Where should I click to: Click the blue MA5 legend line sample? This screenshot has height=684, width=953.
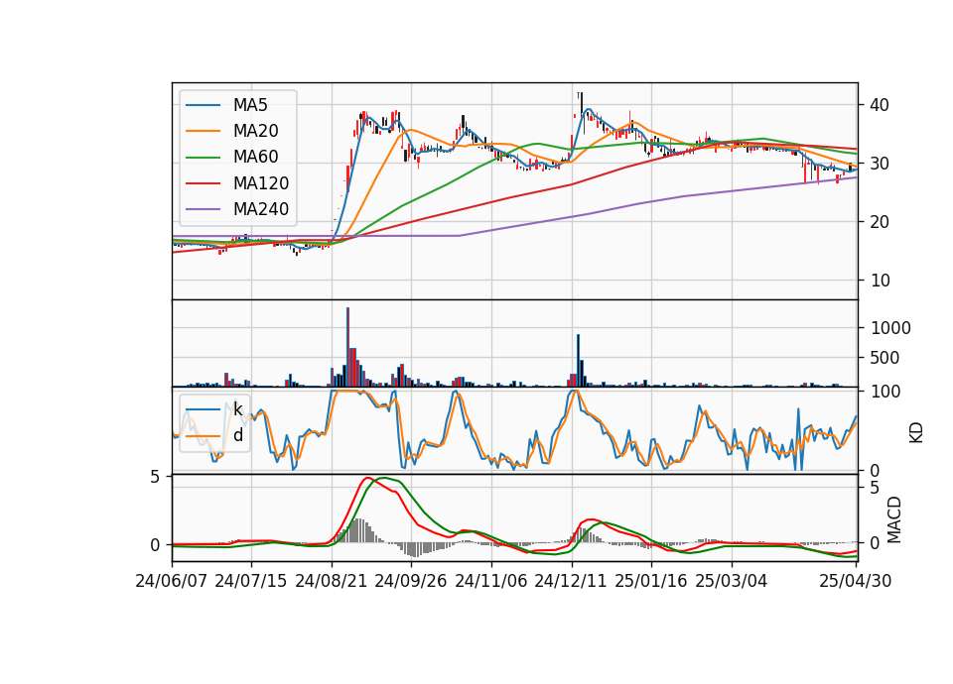[203, 105]
